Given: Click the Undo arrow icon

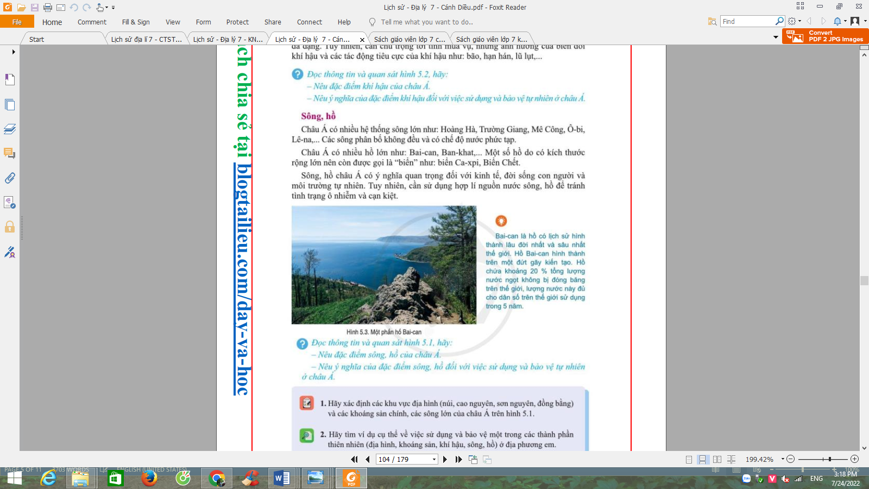Looking at the screenshot, I should [x=74, y=7].
